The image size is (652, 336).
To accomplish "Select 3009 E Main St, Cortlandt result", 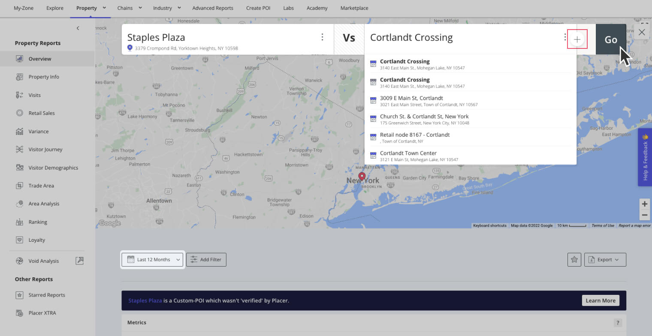I will coord(470,101).
